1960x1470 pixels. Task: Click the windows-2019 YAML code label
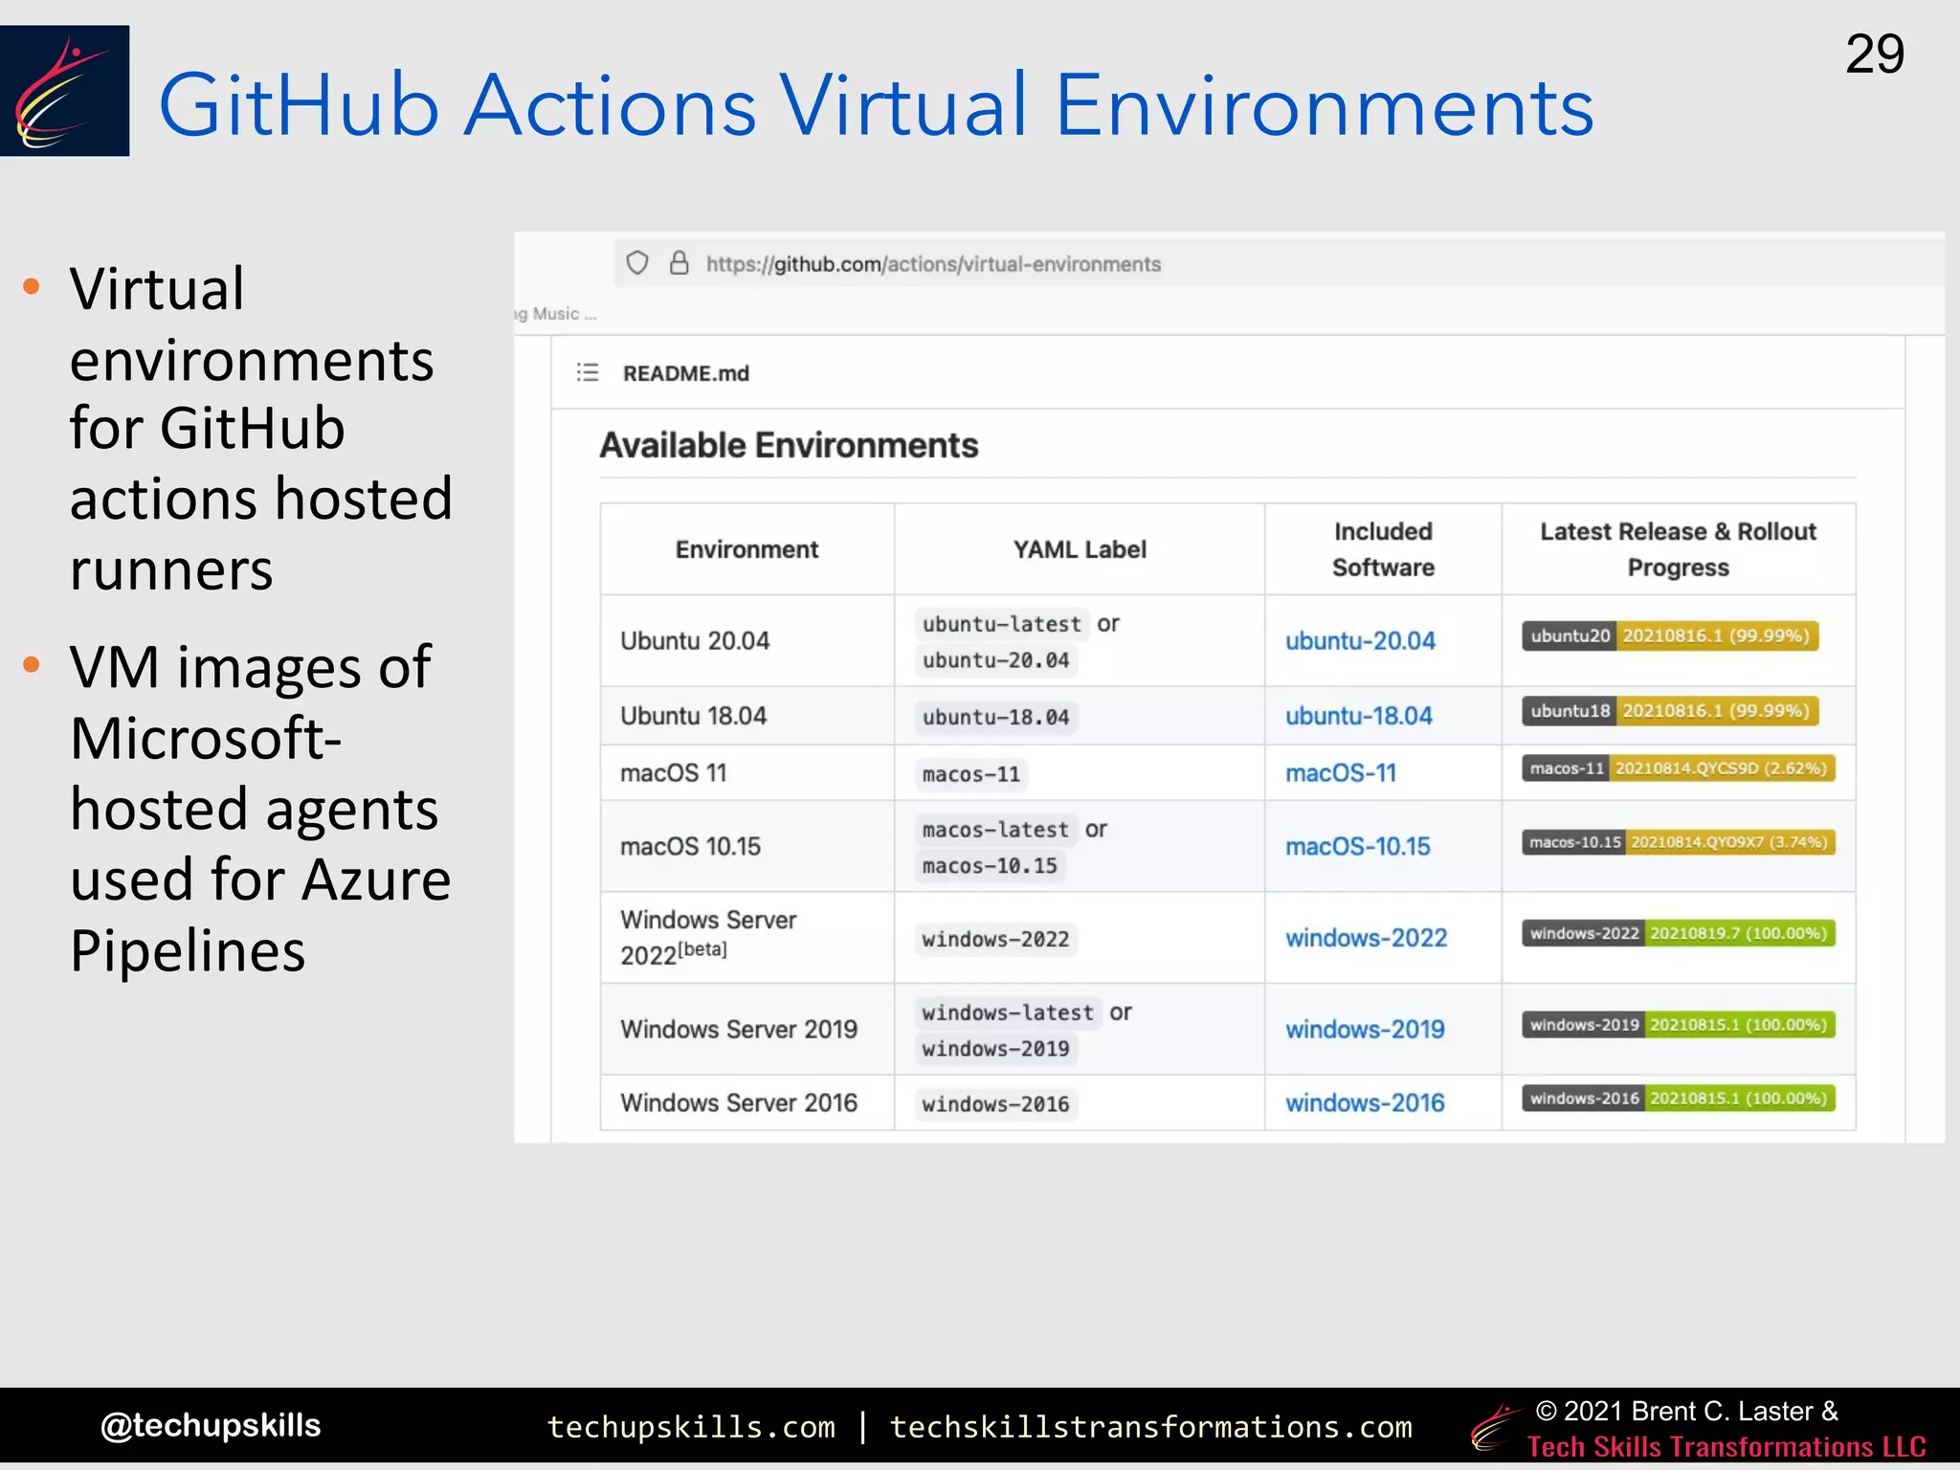coord(995,1049)
